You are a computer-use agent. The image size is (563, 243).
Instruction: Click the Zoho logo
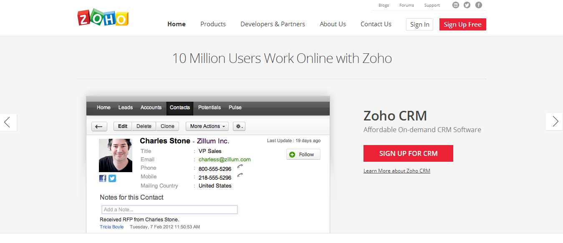[103, 18]
